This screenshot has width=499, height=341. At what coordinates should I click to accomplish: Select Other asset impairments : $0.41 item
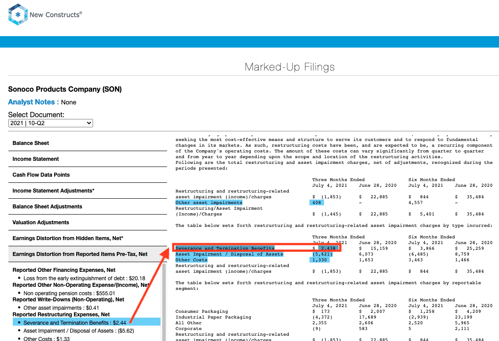pyautogui.click(x=61, y=308)
